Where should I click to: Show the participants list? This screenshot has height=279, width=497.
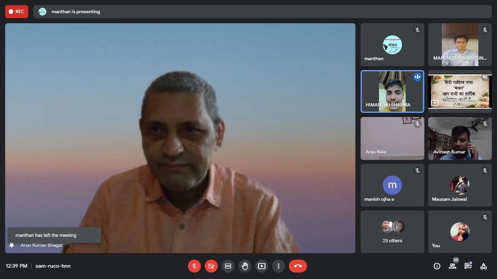click(452, 266)
